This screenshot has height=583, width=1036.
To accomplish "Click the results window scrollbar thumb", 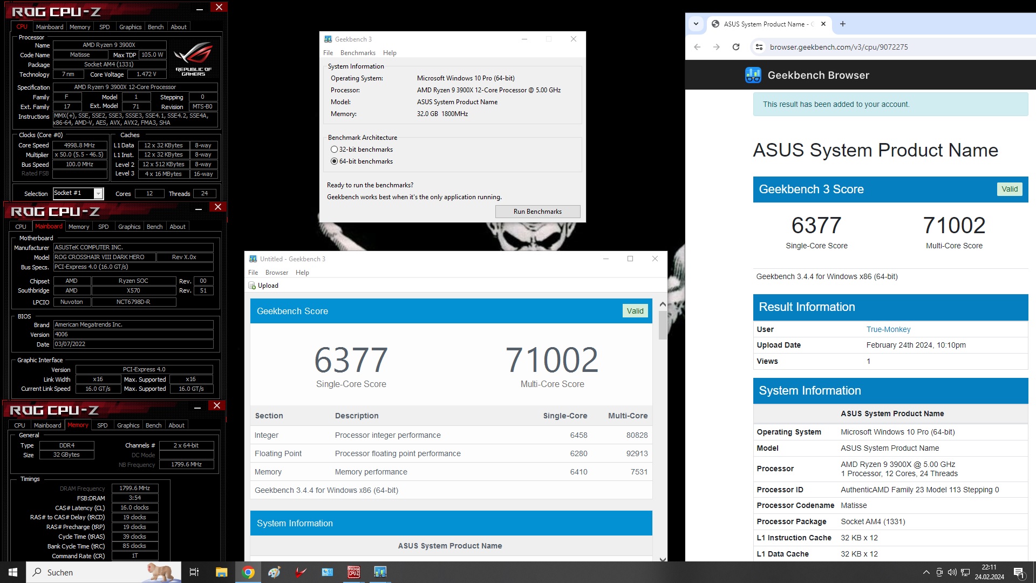I will [x=663, y=326].
